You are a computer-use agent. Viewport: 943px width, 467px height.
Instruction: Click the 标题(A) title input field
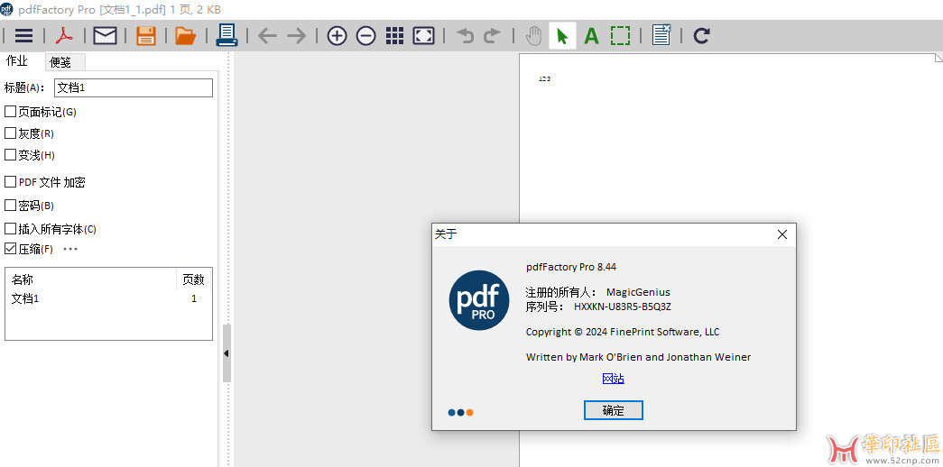(133, 87)
